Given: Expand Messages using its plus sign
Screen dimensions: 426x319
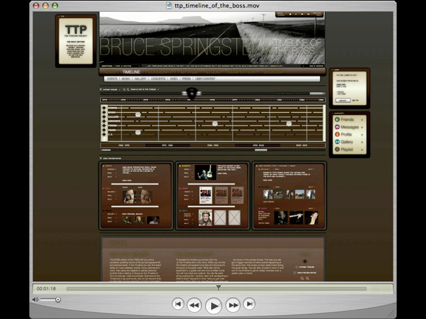Looking at the screenshot, I should (362, 127).
